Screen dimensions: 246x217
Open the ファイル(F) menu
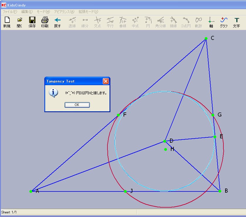click(x=10, y=12)
